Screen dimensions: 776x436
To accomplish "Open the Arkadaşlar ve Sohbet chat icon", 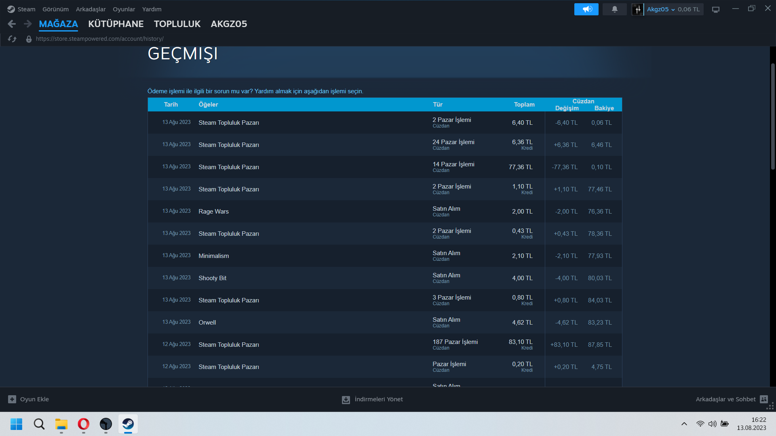I will (763, 399).
